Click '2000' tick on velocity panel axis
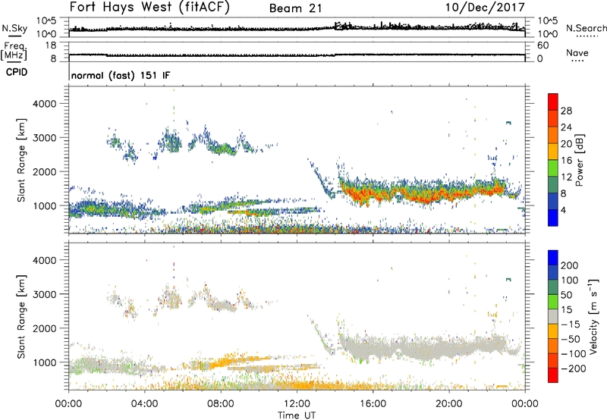This screenshot has width=607, height=420. pos(45,328)
